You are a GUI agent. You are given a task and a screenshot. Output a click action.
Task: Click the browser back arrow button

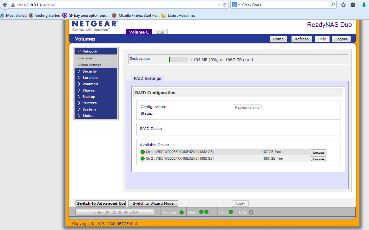click(x=4, y=5)
